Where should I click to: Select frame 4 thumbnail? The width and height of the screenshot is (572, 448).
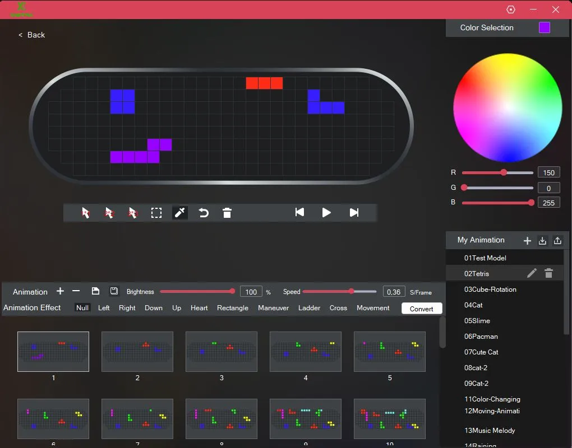(305, 352)
